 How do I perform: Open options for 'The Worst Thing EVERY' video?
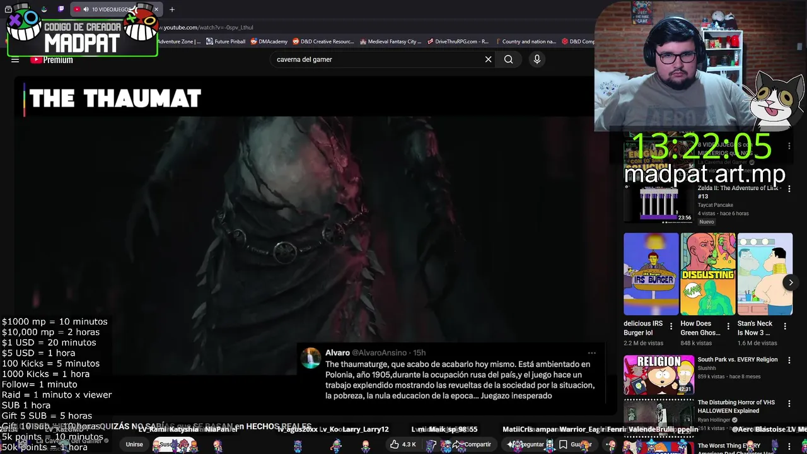click(x=789, y=446)
